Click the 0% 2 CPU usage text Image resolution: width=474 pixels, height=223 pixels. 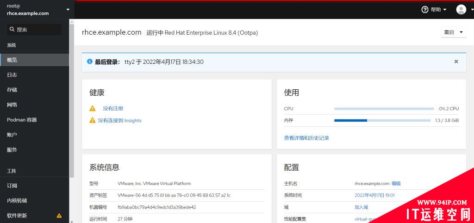tap(449, 108)
